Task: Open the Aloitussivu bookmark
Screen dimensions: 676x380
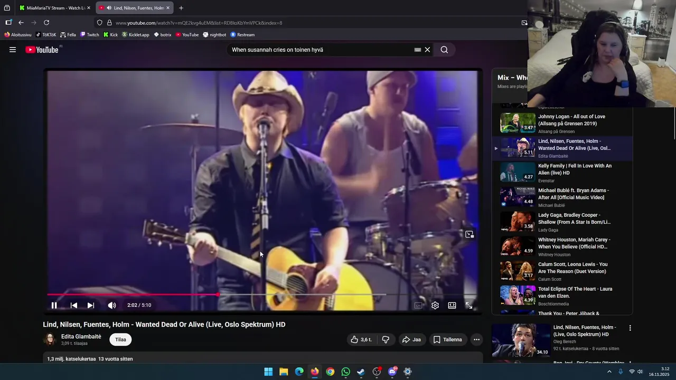Action: (x=18, y=35)
